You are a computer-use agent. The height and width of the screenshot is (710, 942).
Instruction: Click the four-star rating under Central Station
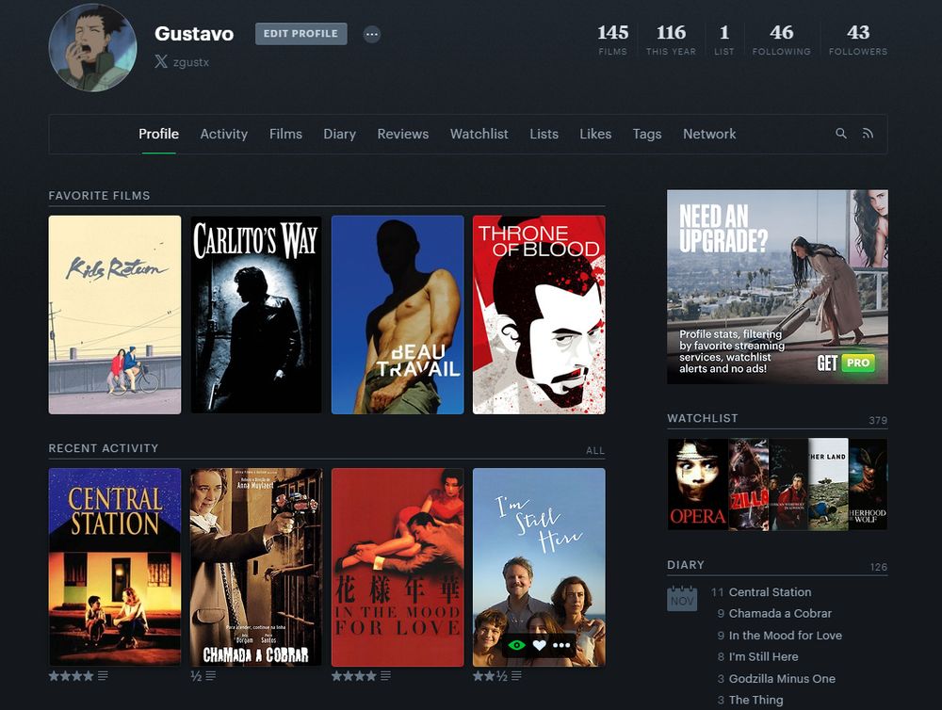pos(71,676)
